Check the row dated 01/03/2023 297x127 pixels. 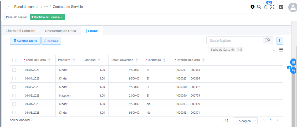point(14,70)
